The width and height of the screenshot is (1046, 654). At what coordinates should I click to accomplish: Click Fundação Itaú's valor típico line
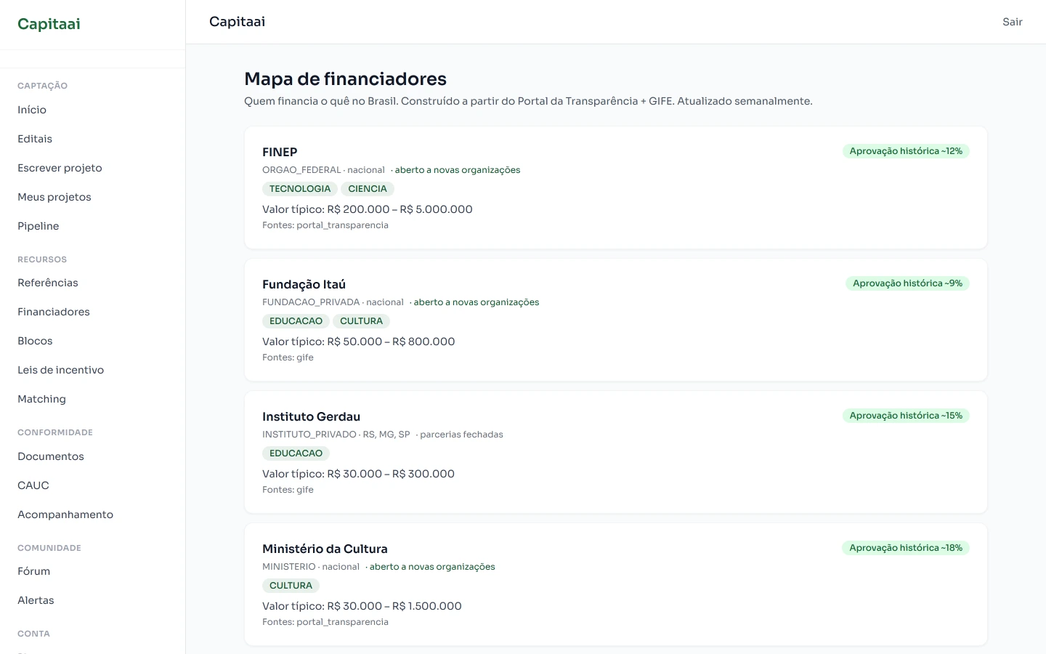(359, 342)
